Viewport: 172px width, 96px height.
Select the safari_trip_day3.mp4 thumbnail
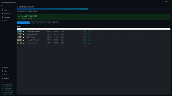tap(19, 43)
